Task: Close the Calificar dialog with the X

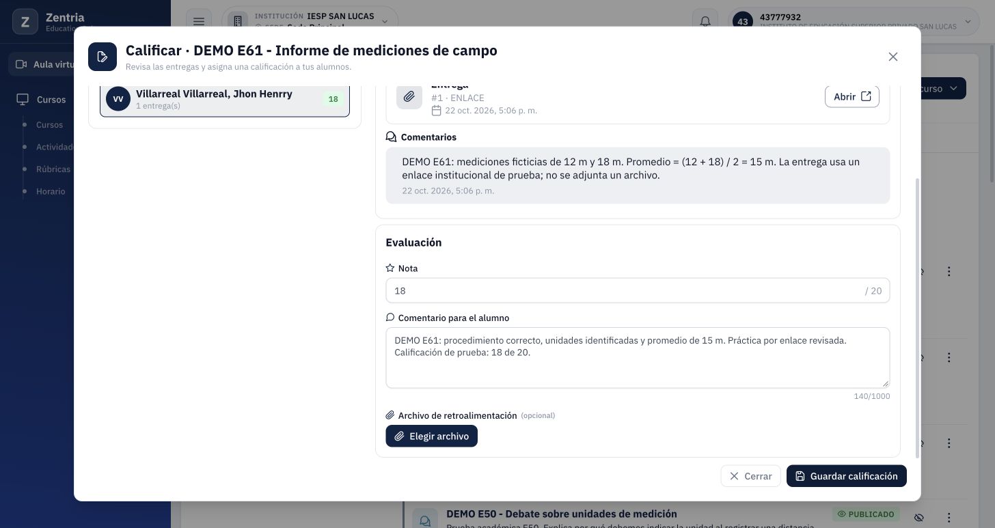Action: (x=892, y=57)
